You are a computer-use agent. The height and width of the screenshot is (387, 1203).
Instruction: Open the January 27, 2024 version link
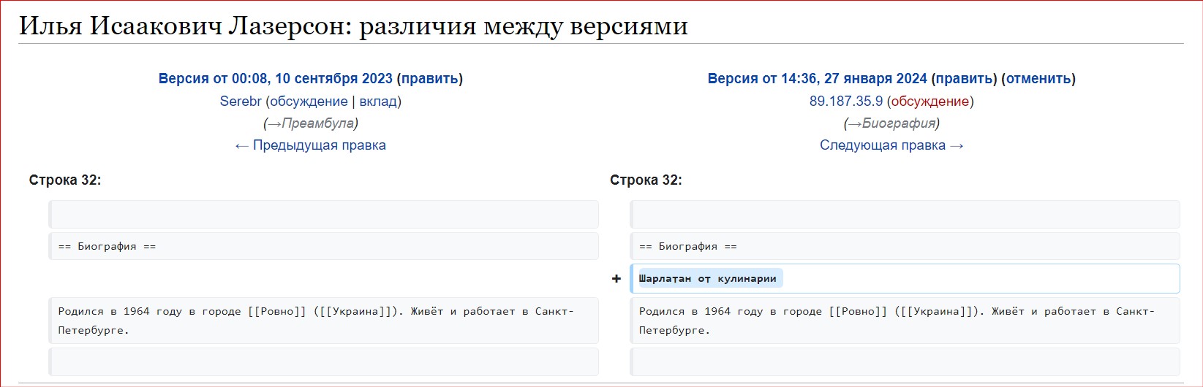(817, 79)
